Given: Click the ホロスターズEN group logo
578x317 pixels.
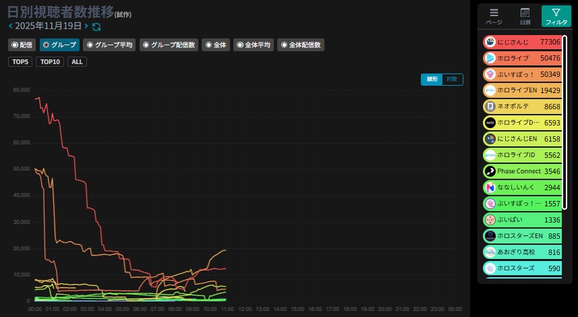Looking at the screenshot, I should click(x=490, y=236).
